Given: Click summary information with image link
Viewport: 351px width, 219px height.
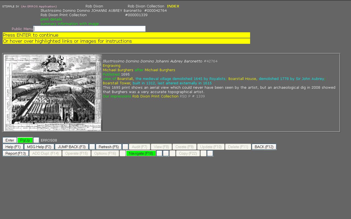Looking at the screenshot, I should [x=70, y=24].
